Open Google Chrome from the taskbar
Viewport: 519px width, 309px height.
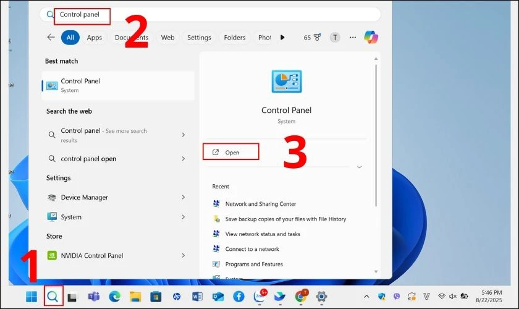[301, 296]
